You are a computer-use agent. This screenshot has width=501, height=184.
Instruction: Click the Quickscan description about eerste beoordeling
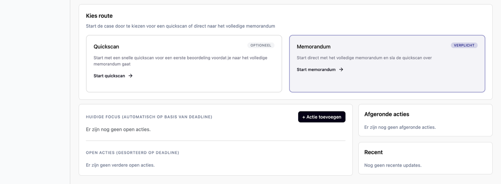tap(180, 61)
